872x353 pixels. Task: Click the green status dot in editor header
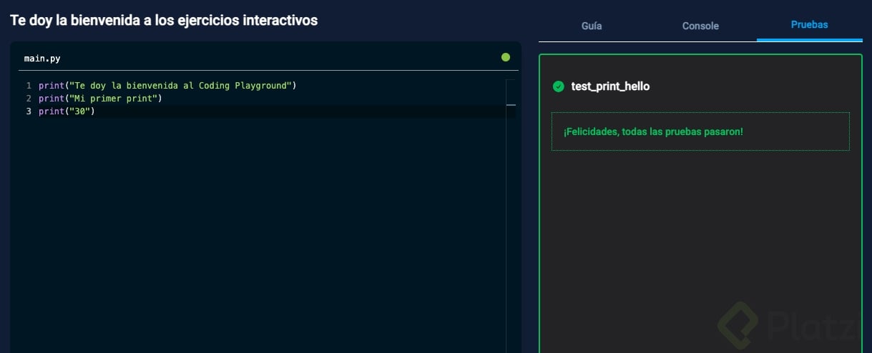point(506,57)
